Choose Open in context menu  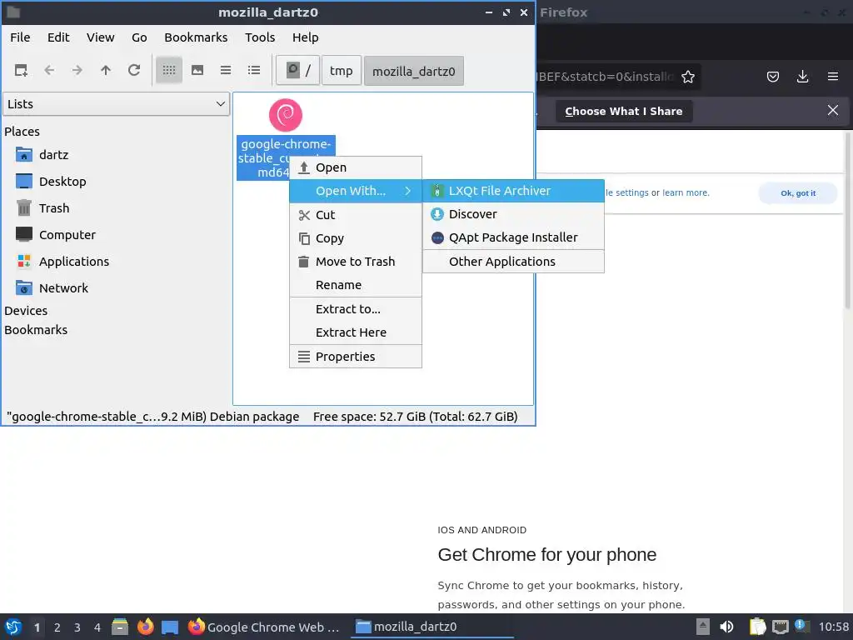356,167
